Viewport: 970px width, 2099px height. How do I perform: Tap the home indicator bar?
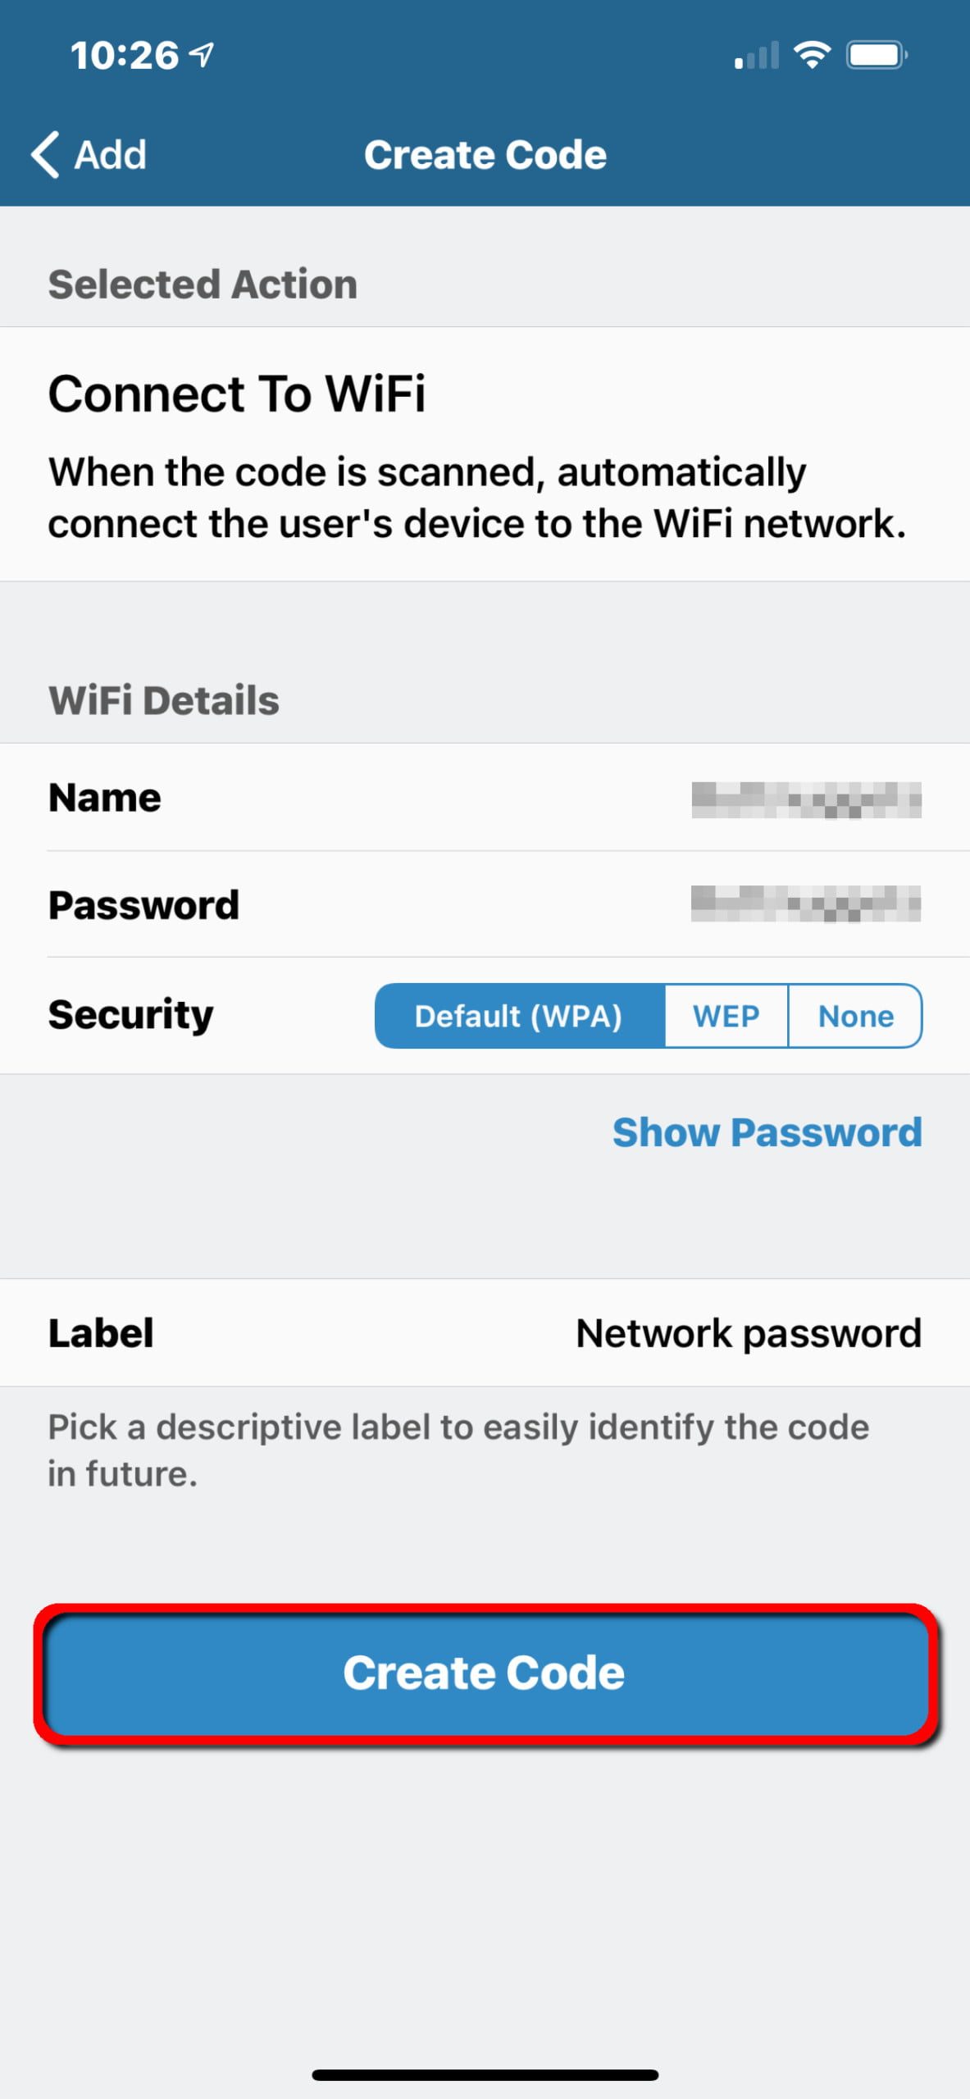[485, 2074]
